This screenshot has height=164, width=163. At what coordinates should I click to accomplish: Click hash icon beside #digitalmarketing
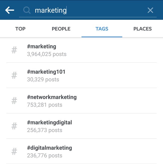(x=14, y=151)
